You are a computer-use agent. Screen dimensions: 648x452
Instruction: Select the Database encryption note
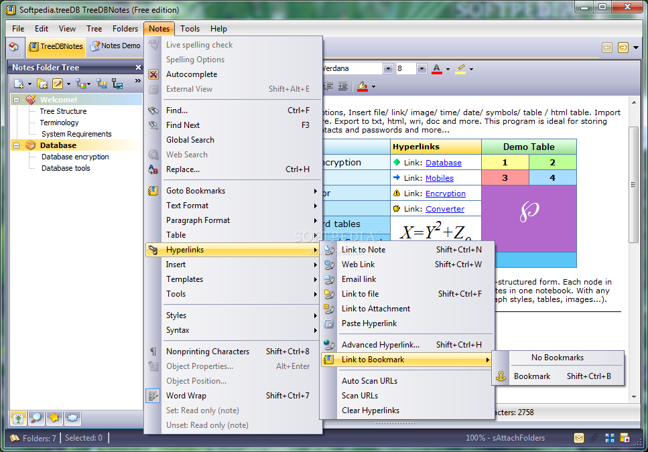[x=75, y=157]
